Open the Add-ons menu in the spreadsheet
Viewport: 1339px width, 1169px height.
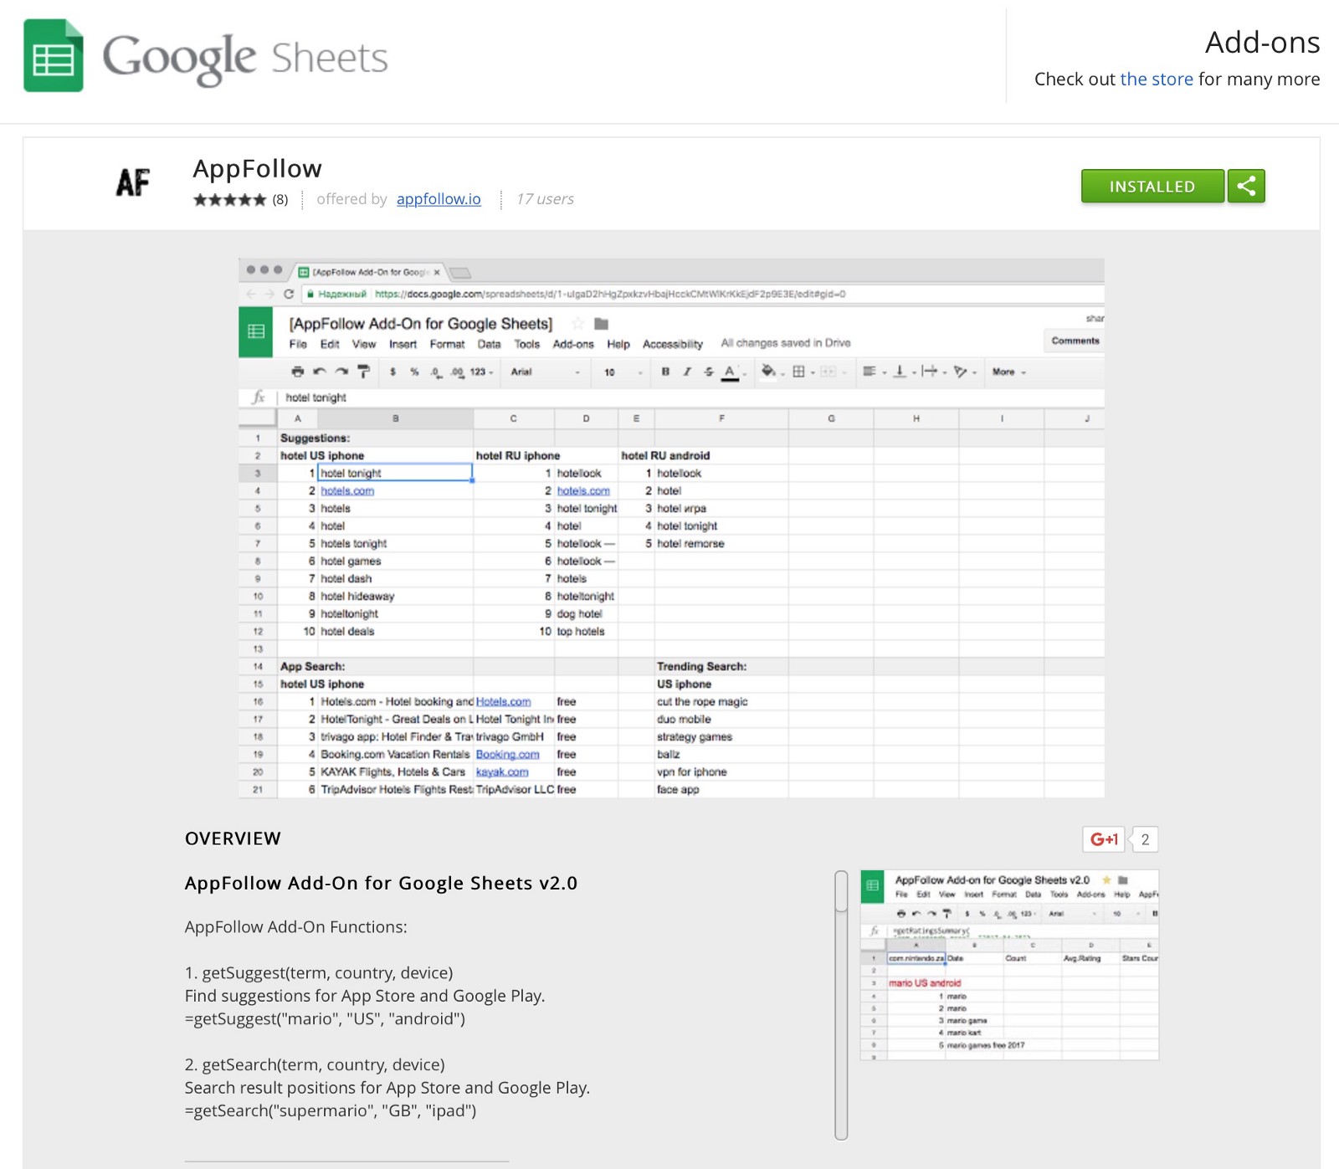click(573, 344)
